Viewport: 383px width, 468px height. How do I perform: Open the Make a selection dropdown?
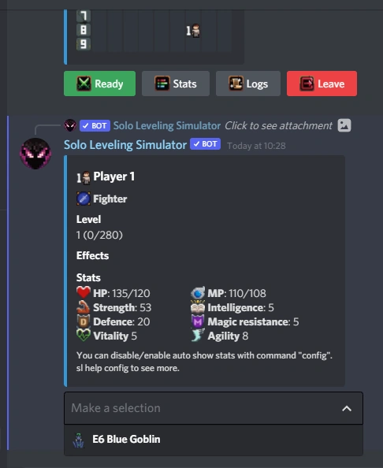[214, 408]
